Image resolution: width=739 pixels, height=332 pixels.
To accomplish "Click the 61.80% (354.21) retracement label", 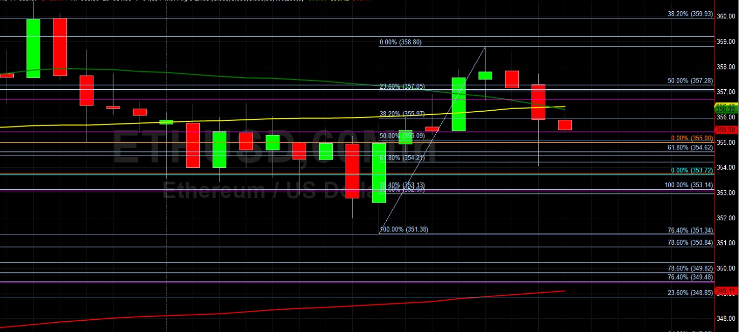I will 402,158.
